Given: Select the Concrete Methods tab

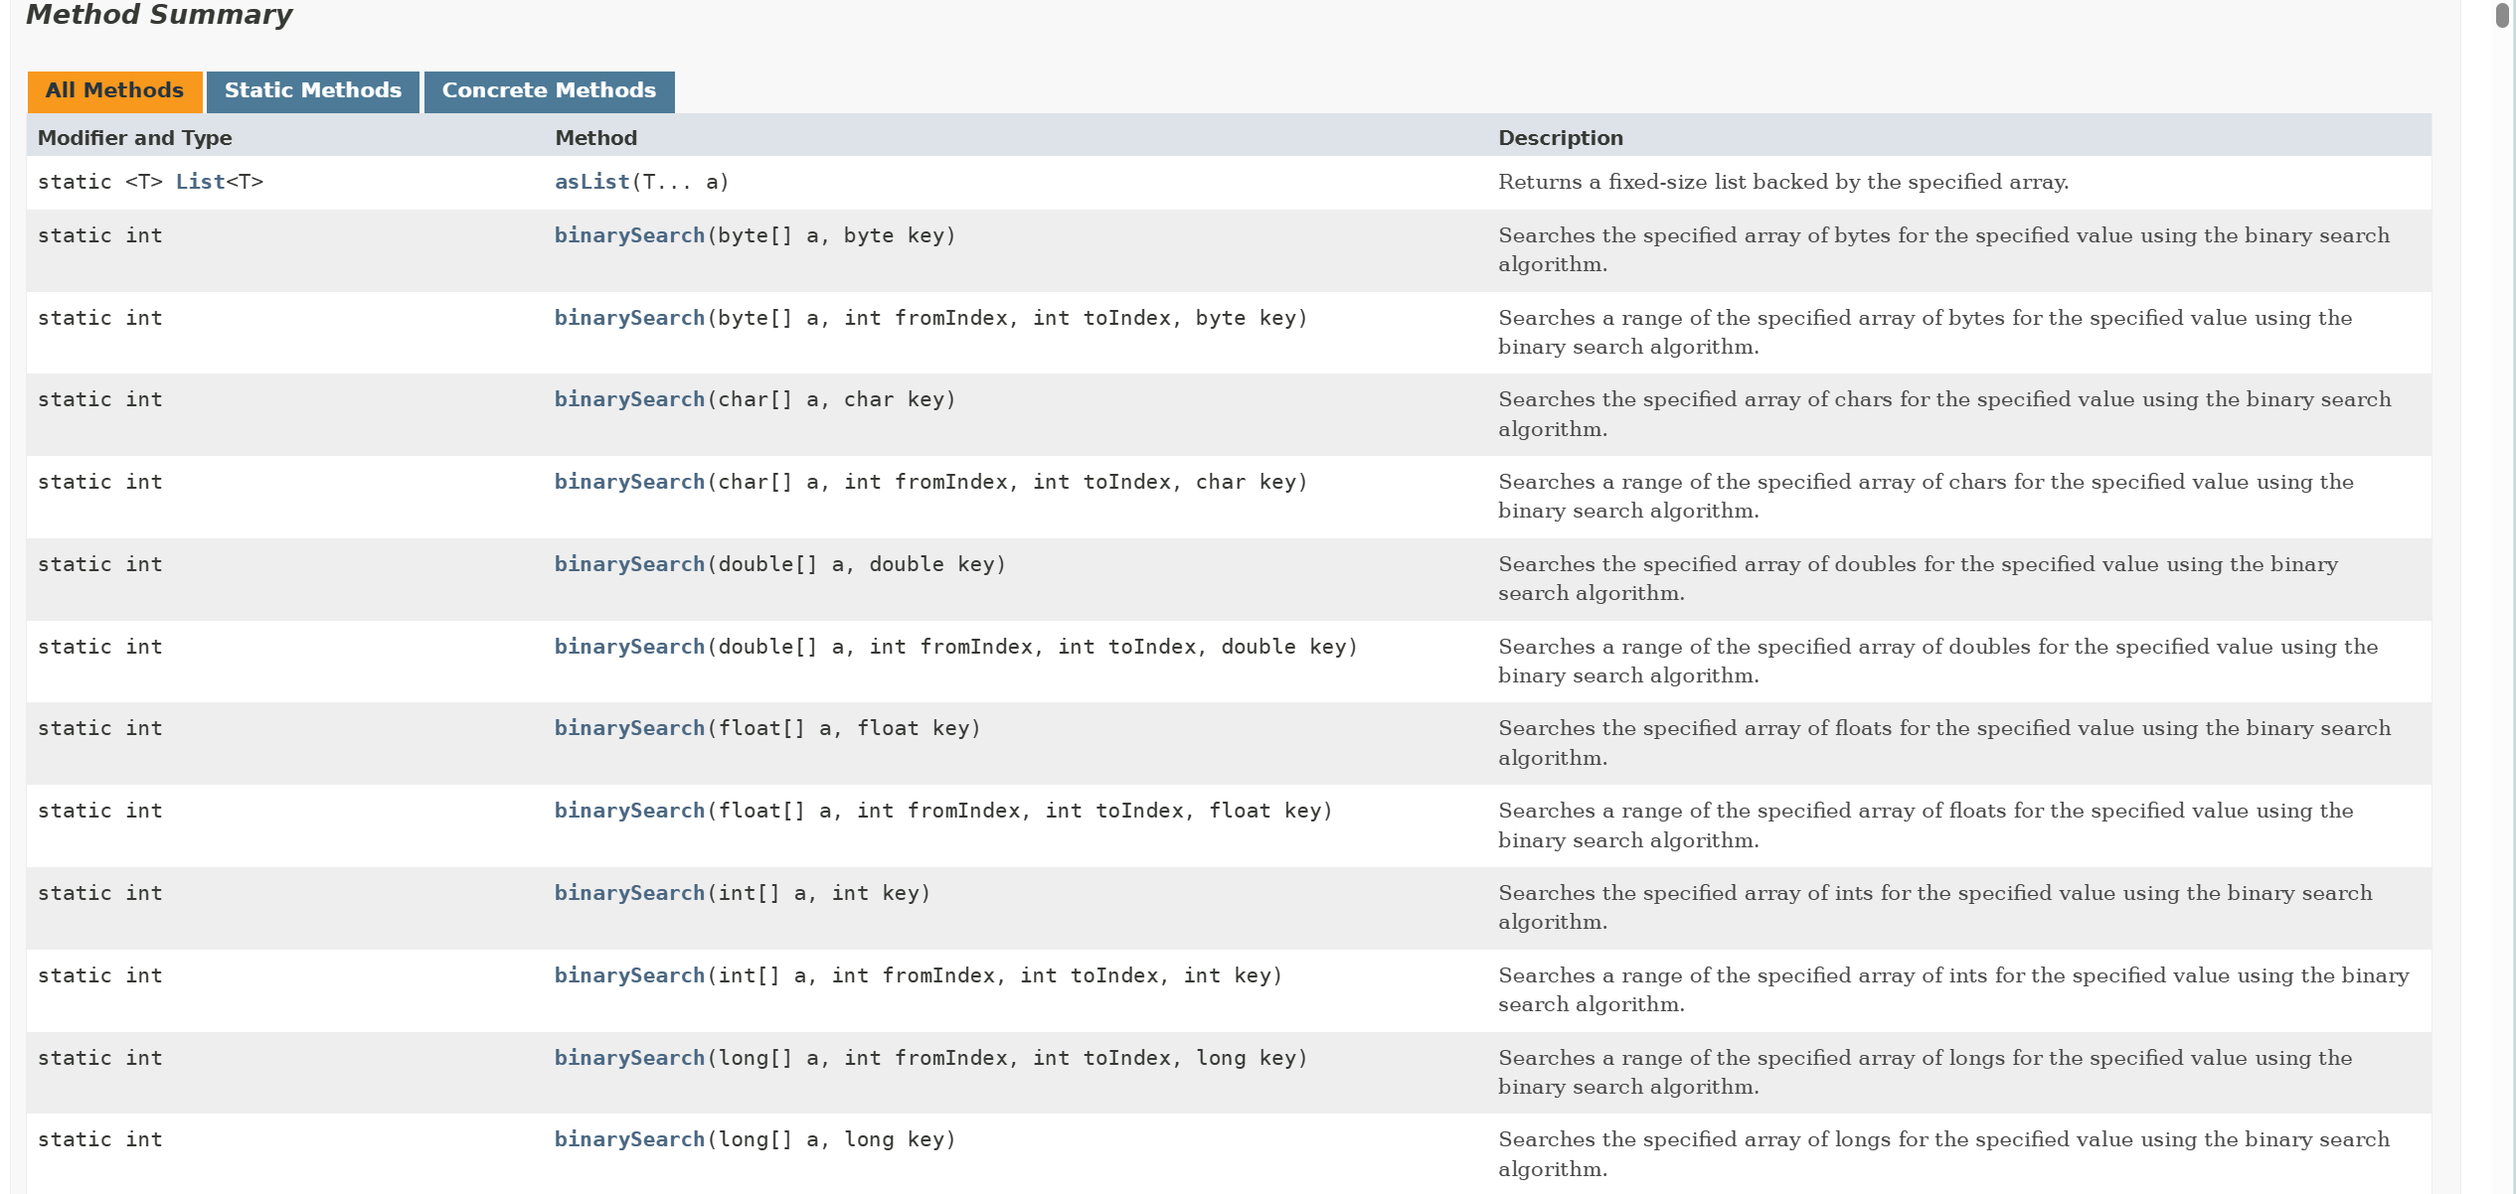Looking at the screenshot, I should pyautogui.click(x=549, y=91).
